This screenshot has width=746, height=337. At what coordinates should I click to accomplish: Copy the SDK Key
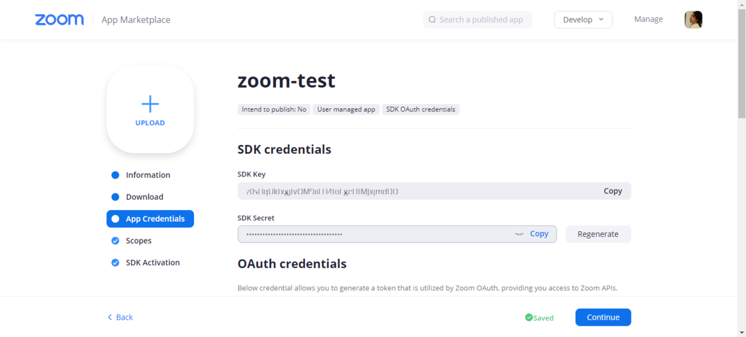[x=612, y=191]
